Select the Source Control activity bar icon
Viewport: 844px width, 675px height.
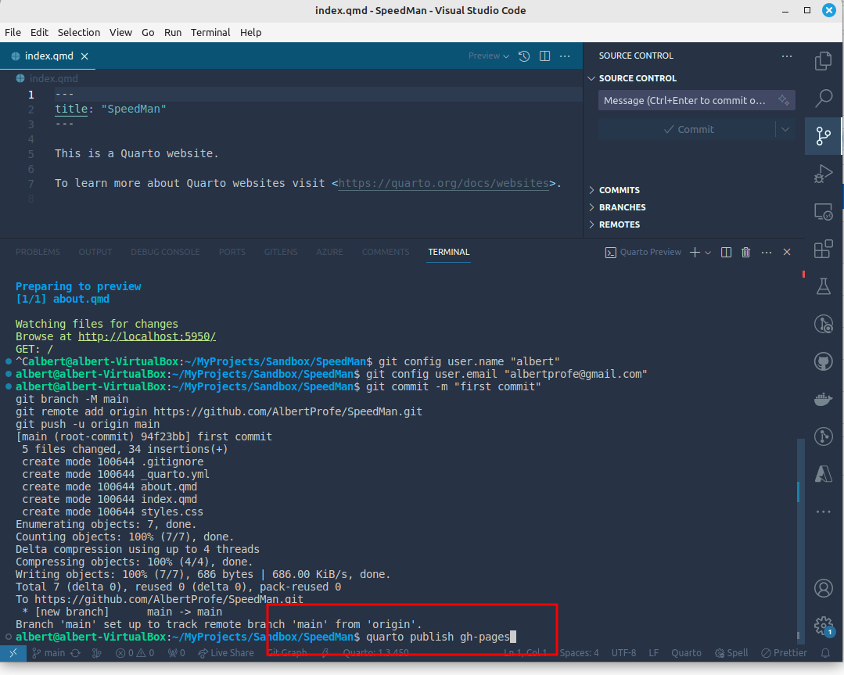click(823, 135)
